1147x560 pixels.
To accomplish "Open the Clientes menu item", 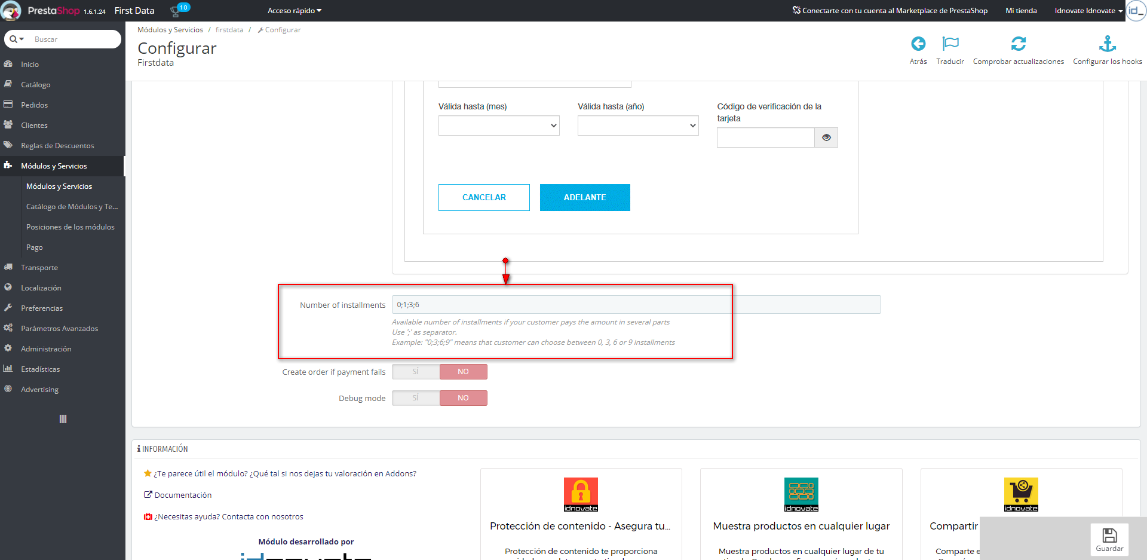I will 34,126.
